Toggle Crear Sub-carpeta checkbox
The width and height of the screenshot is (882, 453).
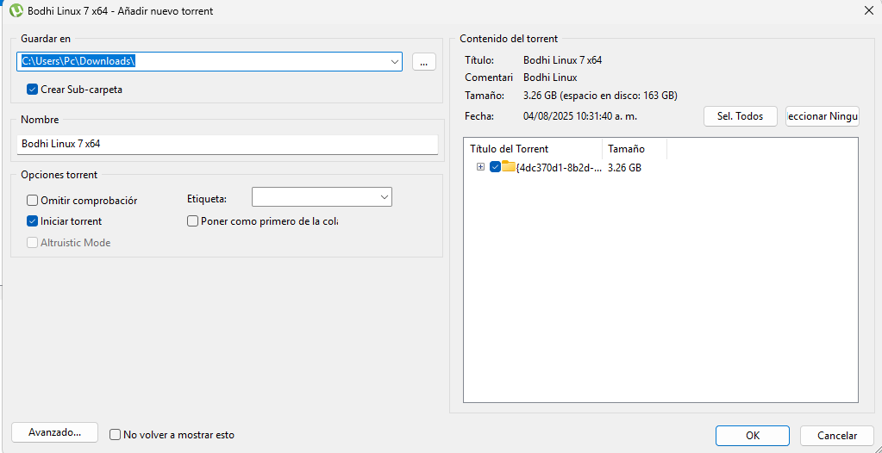tap(33, 89)
